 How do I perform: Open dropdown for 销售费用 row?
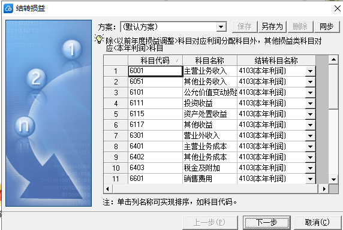(x=310, y=179)
